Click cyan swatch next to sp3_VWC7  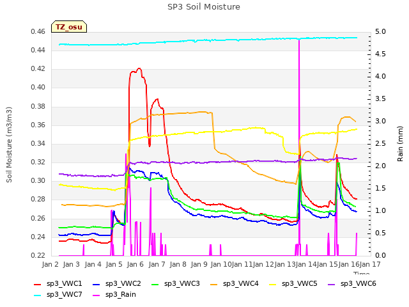click(38, 295)
